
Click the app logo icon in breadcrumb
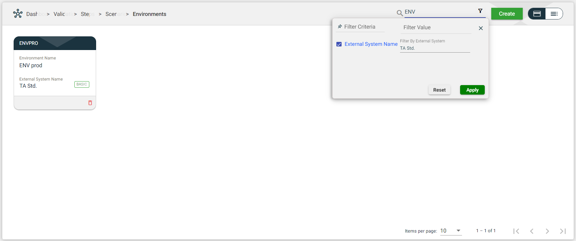pos(18,14)
